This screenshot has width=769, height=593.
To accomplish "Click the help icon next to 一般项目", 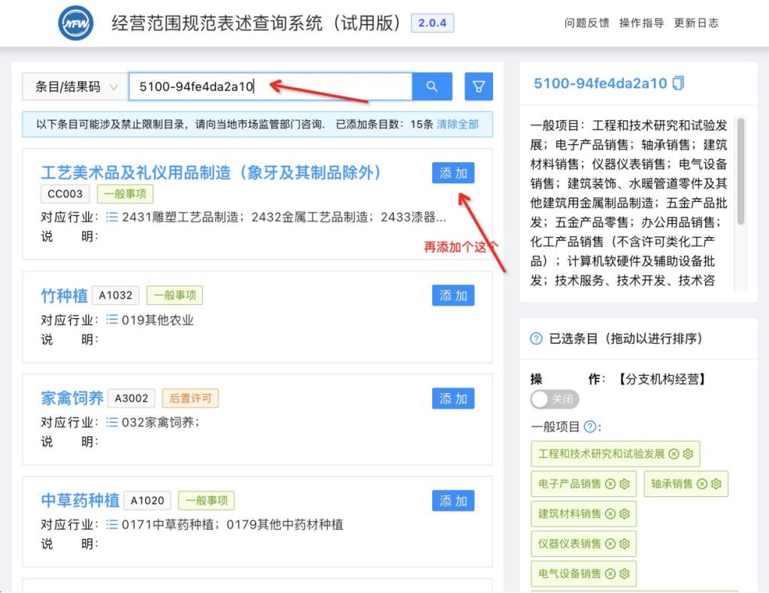I will click(x=590, y=427).
